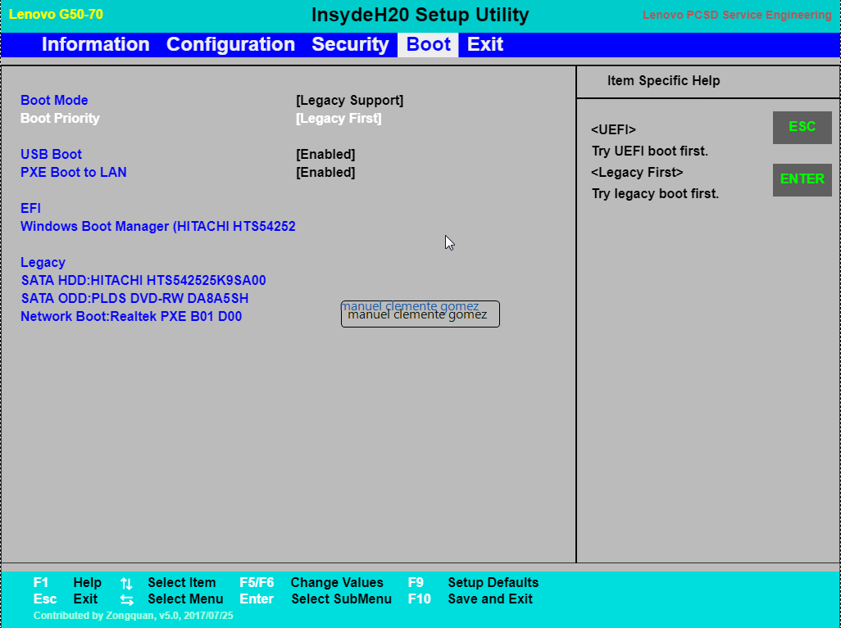
Task: Click the manuel clemente gomez watermark
Action: 420,314
